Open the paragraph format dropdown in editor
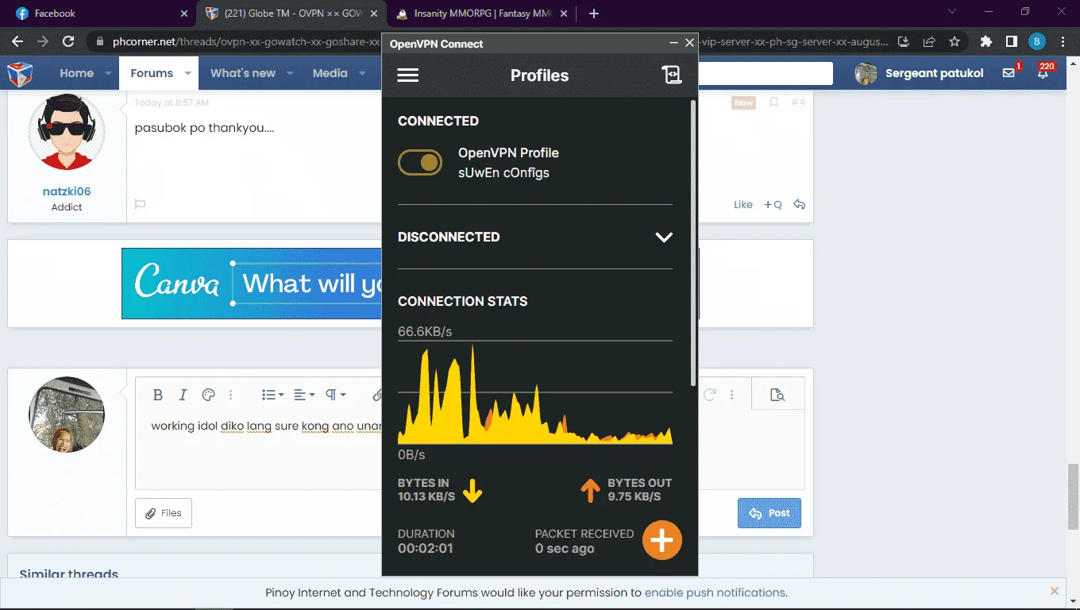Image resolution: width=1080 pixels, height=610 pixels. tap(335, 395)
